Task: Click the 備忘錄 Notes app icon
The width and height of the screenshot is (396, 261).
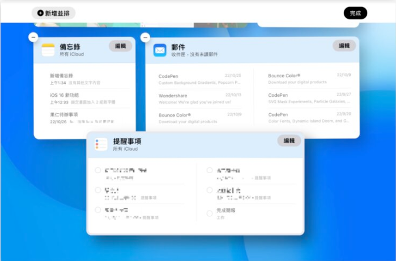Action: tap(48, 50)
